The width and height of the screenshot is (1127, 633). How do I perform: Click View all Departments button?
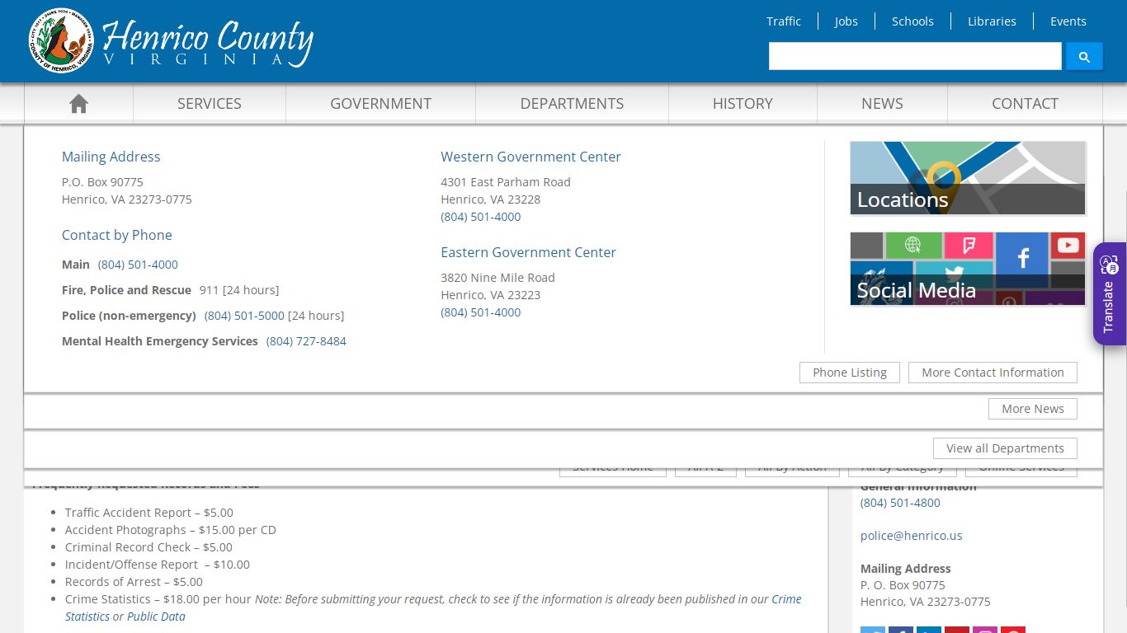1005,448
